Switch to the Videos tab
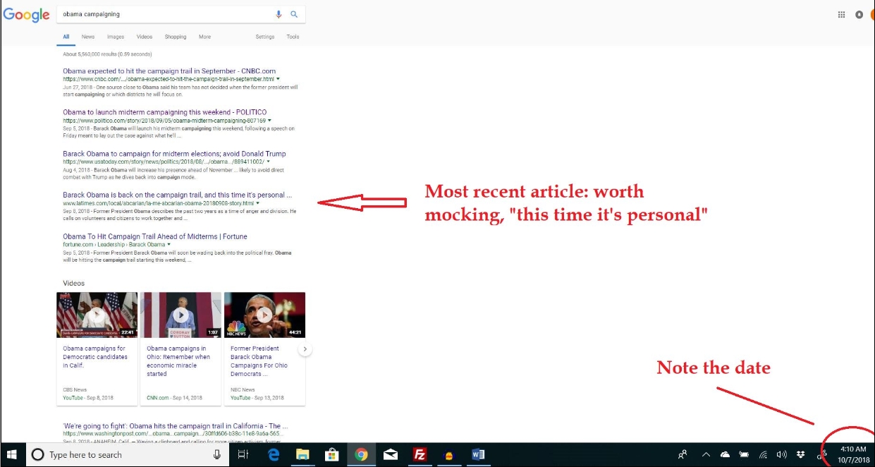 pyautogui.click(x=145, y=37)
